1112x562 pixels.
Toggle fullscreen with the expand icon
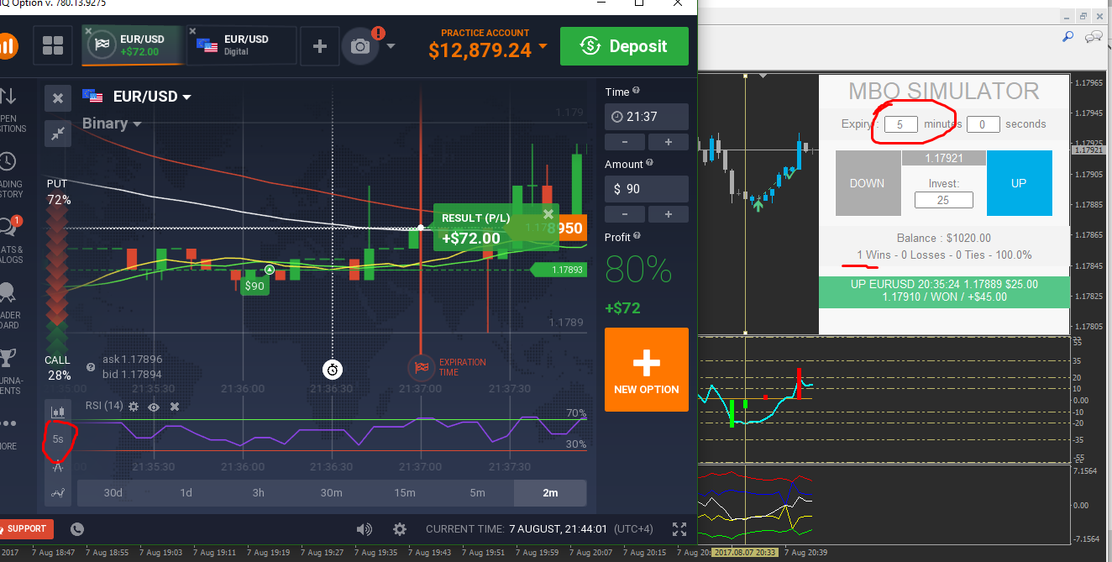click(x=679, y=529)
